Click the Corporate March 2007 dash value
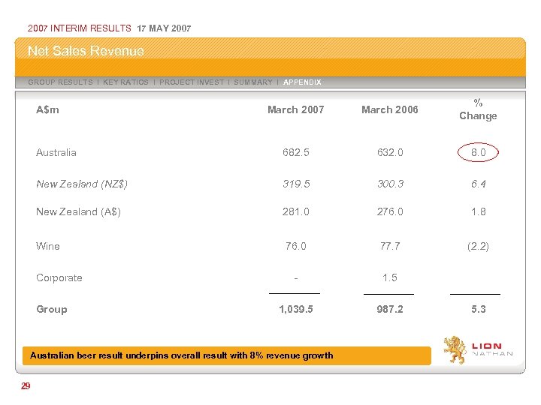The image size is (541, 405). pyautogui.click(x=296, y=278)
